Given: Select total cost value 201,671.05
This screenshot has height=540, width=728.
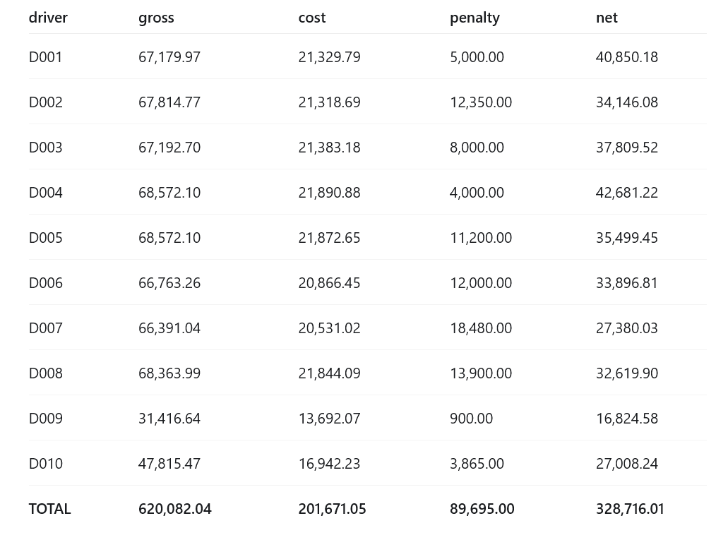Looking at the screenshot, I should (332, 509).
